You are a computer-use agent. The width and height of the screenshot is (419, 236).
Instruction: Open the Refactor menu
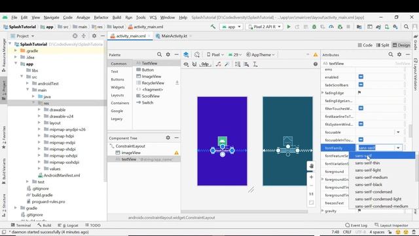point(101,18)
